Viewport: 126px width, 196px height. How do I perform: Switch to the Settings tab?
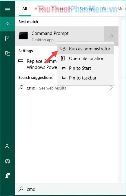tap(87, 9)
